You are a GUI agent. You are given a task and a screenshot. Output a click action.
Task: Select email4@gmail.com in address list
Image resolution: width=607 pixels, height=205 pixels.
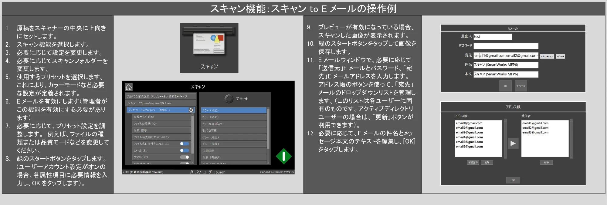tap(469, 137)
